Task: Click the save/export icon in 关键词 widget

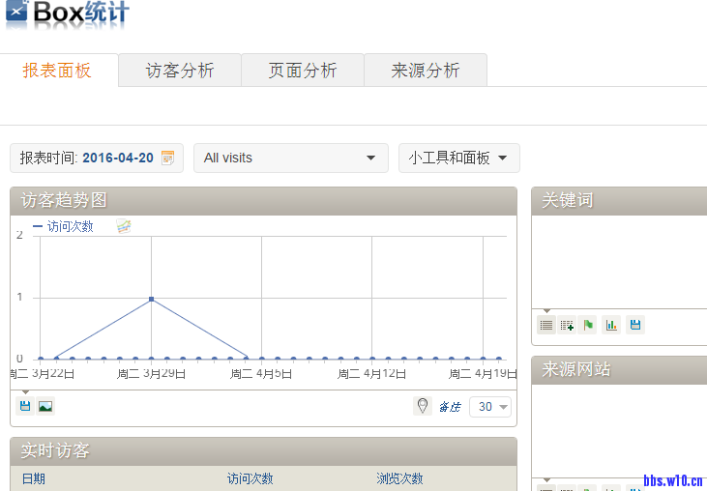Action: tap(634, 325)
